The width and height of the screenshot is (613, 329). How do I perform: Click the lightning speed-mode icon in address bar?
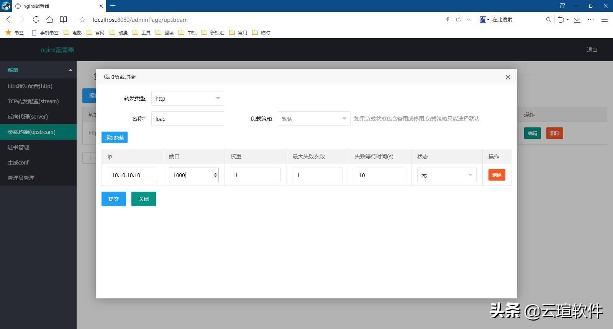tap(447, 20)
